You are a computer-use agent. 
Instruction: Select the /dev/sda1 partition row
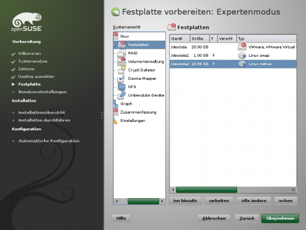[x=233, y=56]
